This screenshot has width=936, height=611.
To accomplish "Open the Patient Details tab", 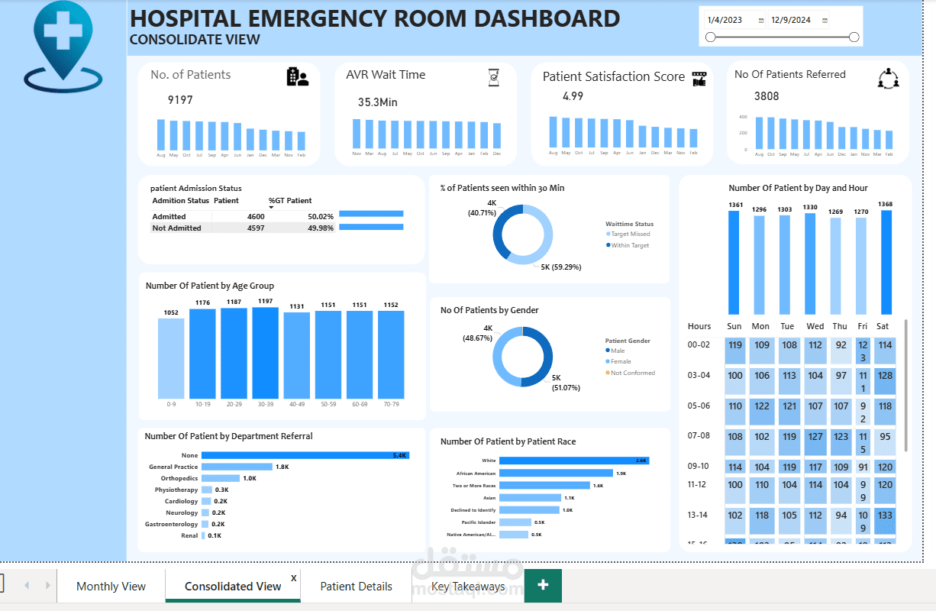I will pos(356,587).
